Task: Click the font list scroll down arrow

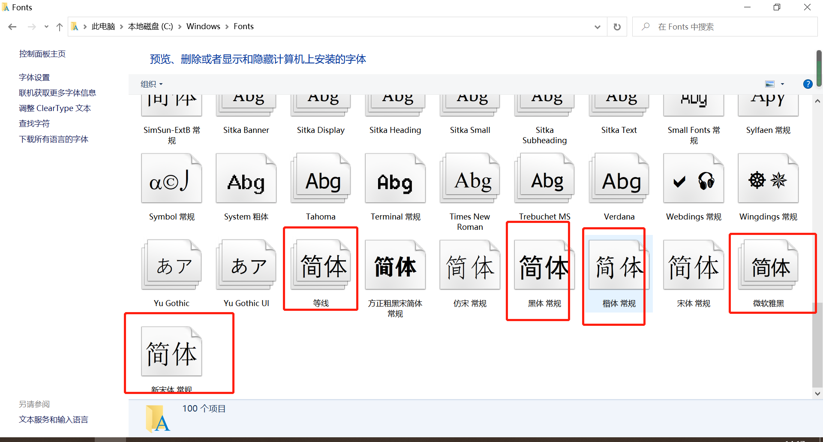Action: (817, 394)
